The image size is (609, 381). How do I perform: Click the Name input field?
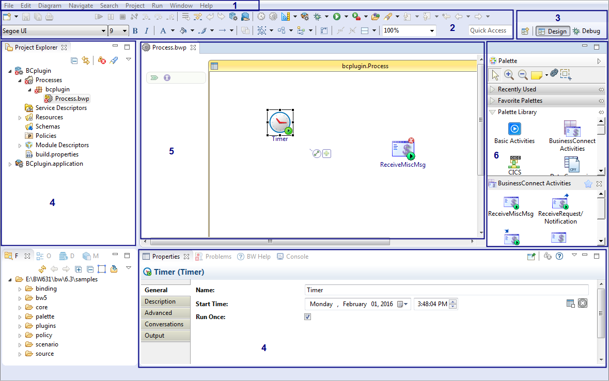(x=446, y=290)
